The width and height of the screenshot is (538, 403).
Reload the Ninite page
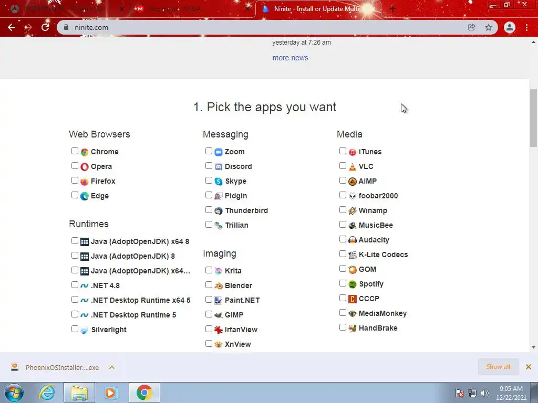tap(45, 27)
